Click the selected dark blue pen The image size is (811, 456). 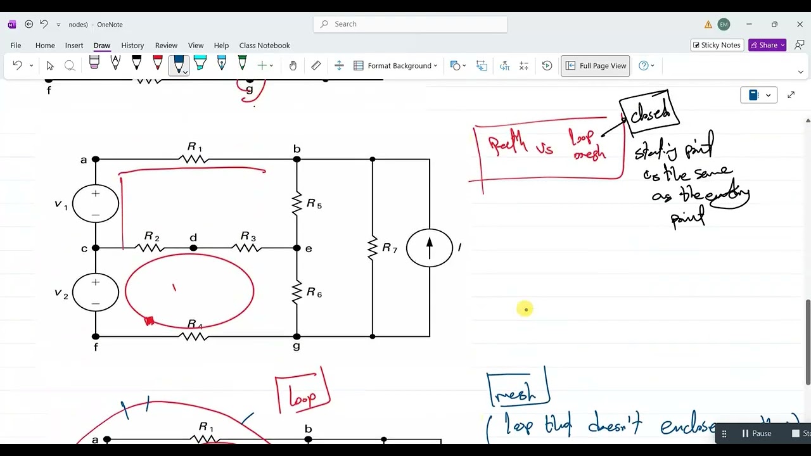pos(179,62)
